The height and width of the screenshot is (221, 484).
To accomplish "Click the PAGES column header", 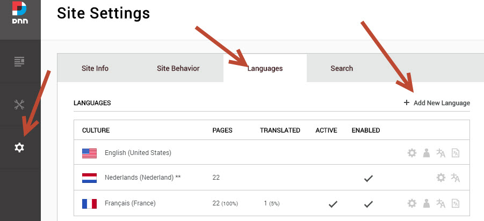I will 222,130.
